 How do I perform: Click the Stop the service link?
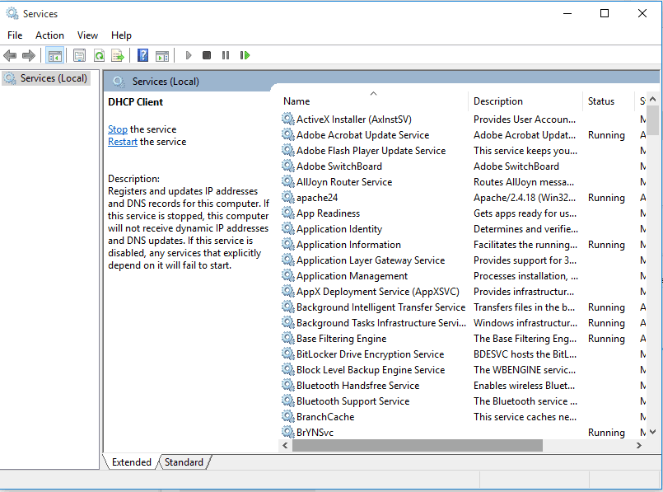(x=118, y=129)
